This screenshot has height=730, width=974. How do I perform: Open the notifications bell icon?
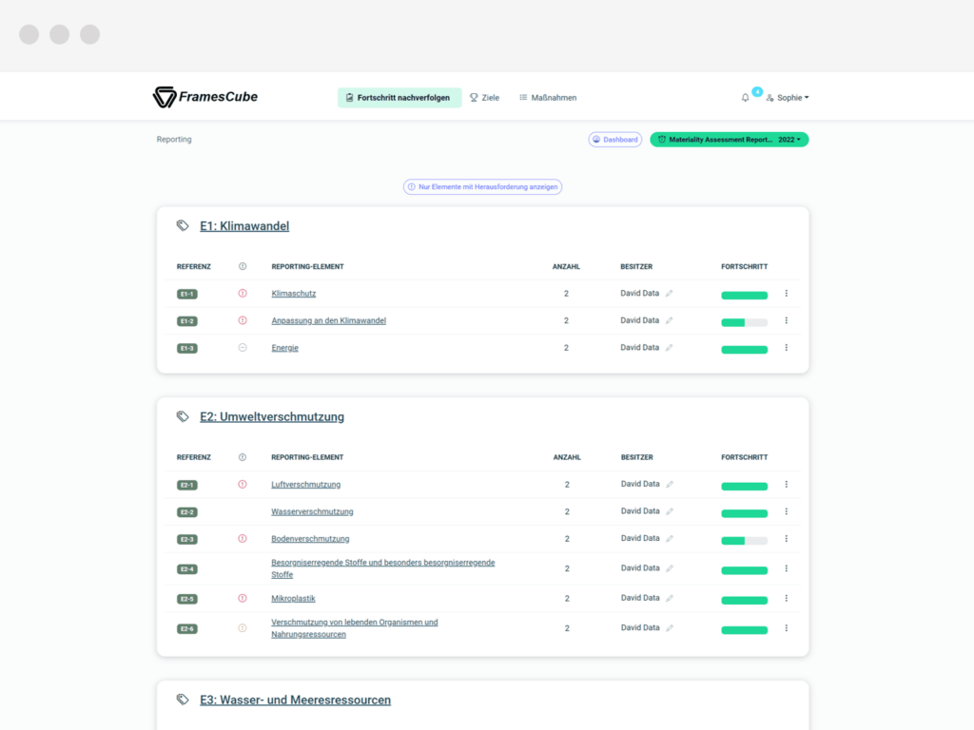point(745,98)
